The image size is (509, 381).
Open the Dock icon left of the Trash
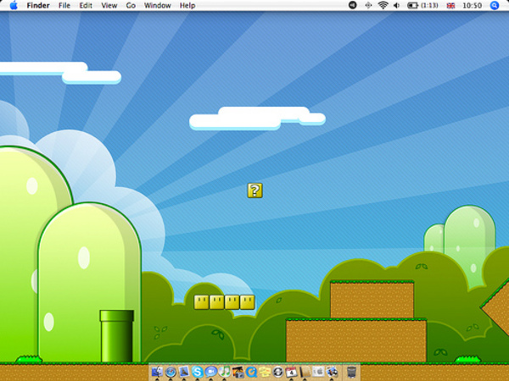pos(332,372)
